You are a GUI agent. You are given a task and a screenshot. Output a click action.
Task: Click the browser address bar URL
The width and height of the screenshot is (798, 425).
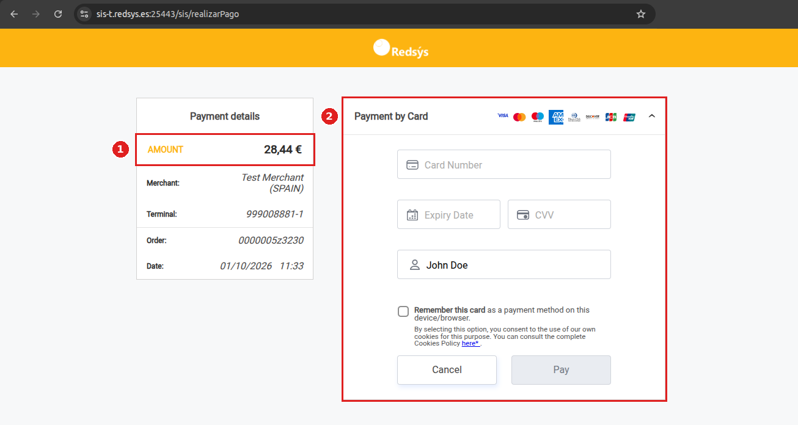167,14
